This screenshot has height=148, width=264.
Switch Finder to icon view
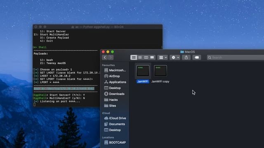tap(134, 58)
